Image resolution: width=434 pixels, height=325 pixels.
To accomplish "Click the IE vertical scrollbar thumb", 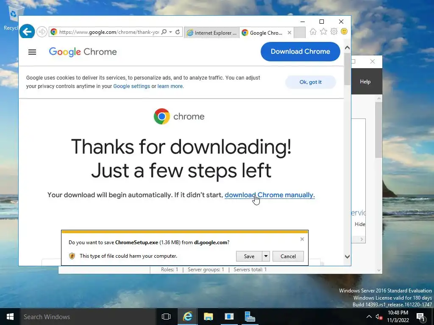I will point(347,69).
